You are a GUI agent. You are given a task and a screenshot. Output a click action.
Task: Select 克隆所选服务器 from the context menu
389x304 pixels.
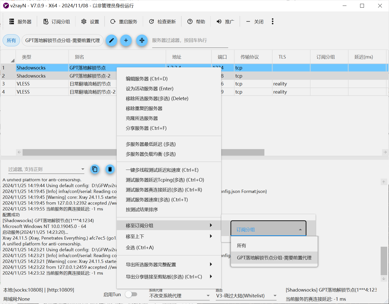coord(142,118)
